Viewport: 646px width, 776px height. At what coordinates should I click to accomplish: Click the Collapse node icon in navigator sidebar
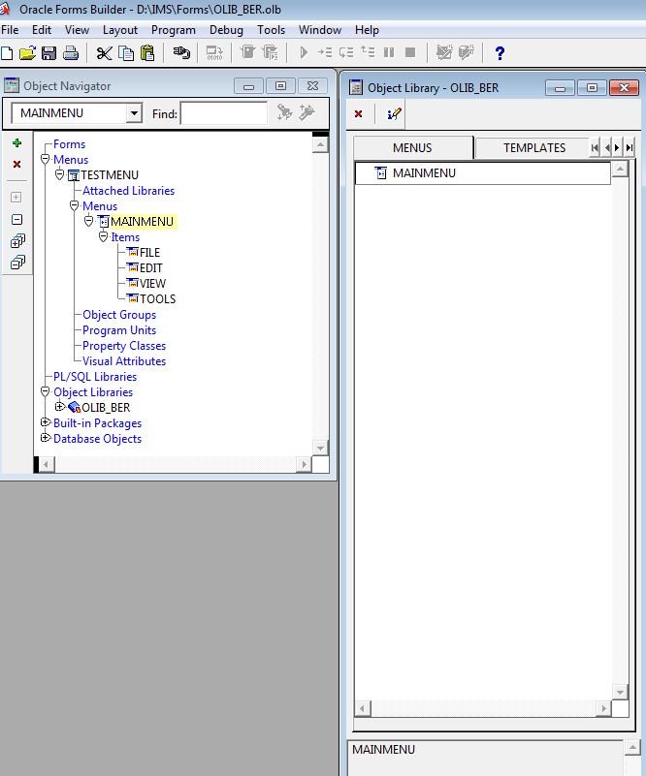tap(16, 220)
